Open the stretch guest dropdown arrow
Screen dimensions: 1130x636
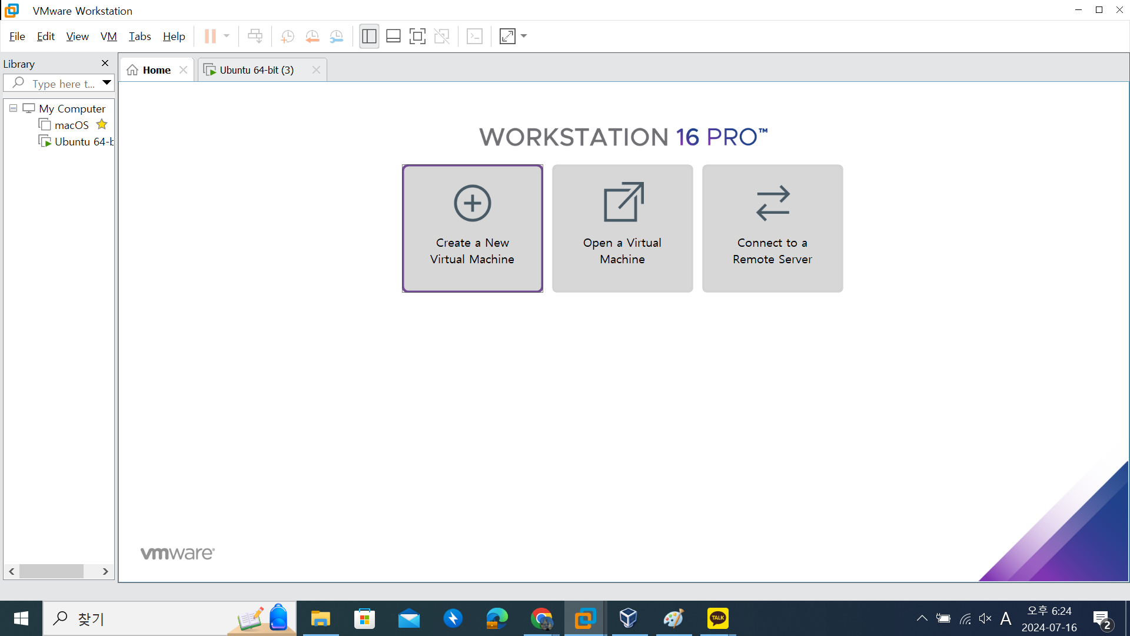tap(524, 37)
